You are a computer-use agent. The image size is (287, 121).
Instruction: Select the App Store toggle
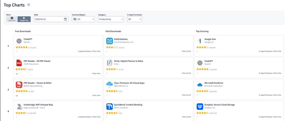point(12,19)
